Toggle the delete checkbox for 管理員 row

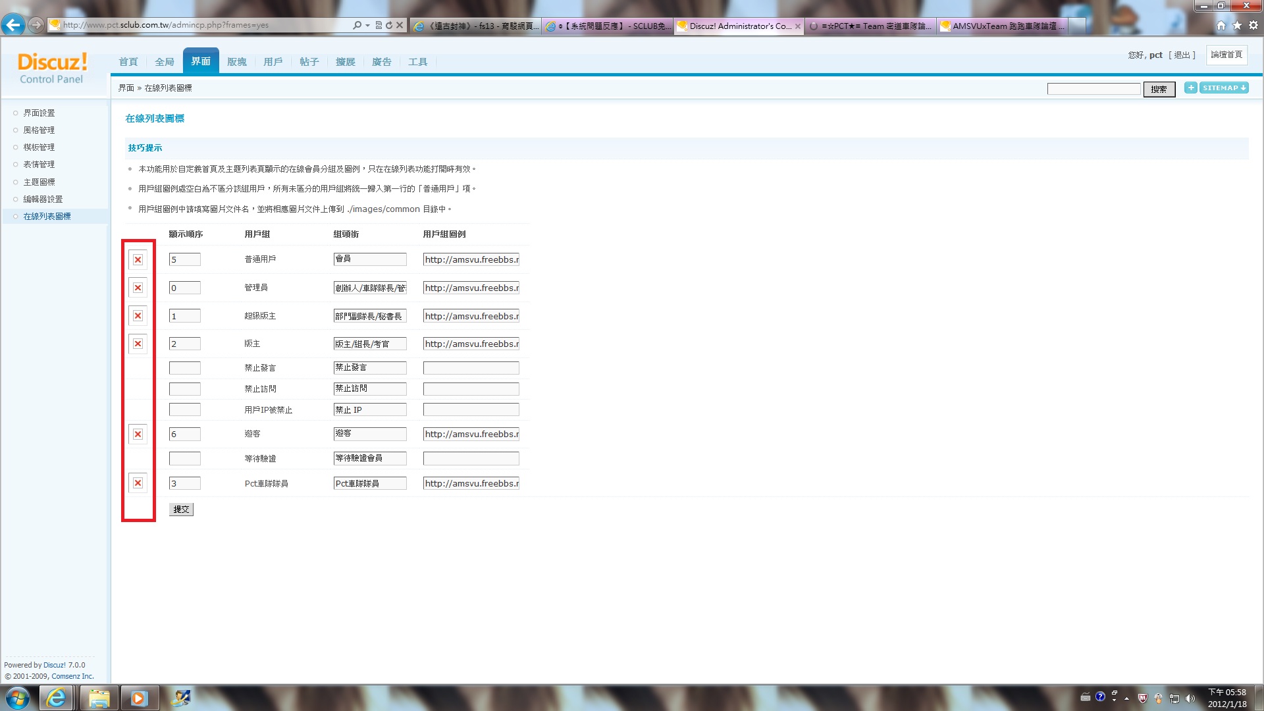click(x=138, y=288)
